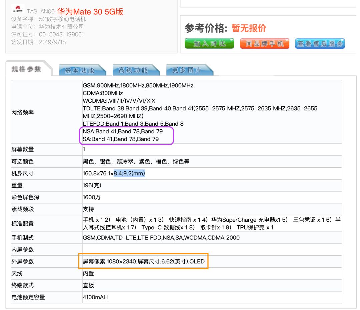Click the 196(克) weight value

point(92,185)
